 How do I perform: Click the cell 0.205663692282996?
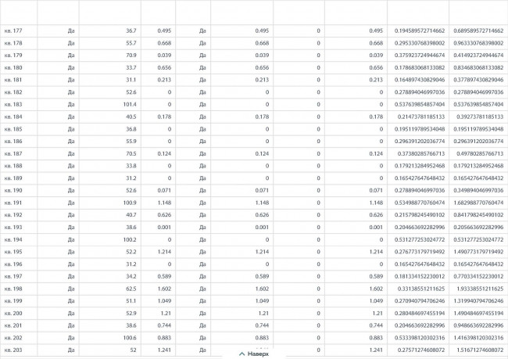(x=478, y=228)
